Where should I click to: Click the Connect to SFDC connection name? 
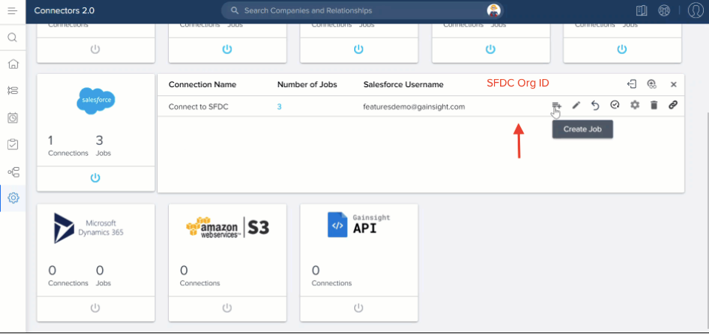pos(199,107)
